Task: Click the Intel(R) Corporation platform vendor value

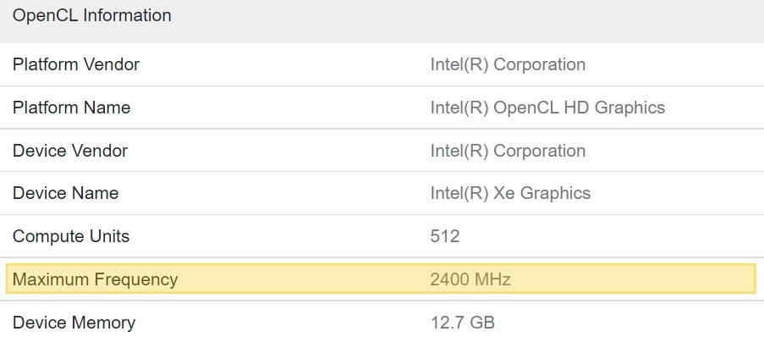Action: pyautogui.click(x=508, y=64)
